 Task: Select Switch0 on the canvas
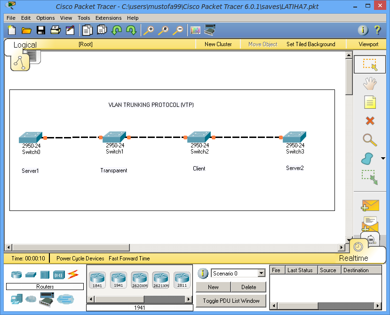31,137
